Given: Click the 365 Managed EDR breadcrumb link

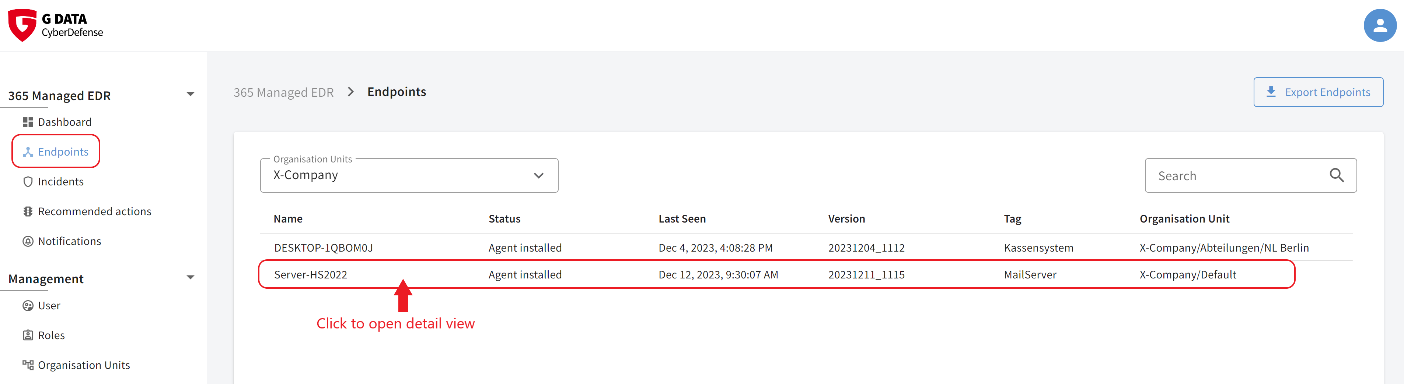Looking at the screenshot, I should click(283, 92).
